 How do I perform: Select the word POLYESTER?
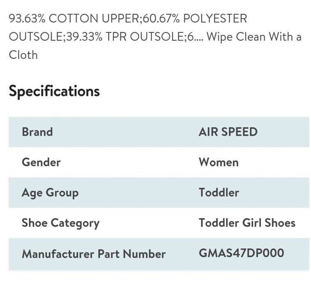tap(215, 19)
